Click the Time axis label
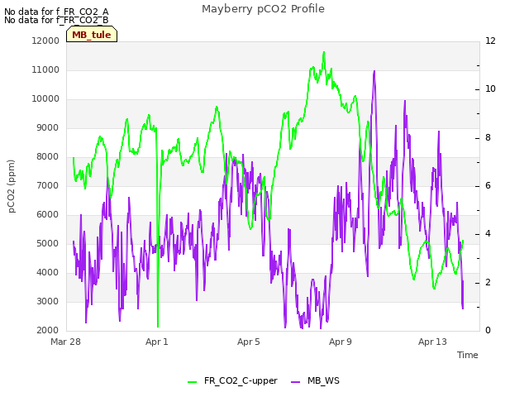 (468, 355)
